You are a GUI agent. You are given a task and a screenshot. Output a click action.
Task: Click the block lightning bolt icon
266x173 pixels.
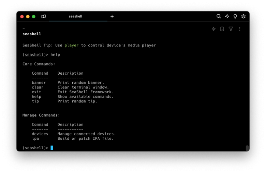point(213,29)
